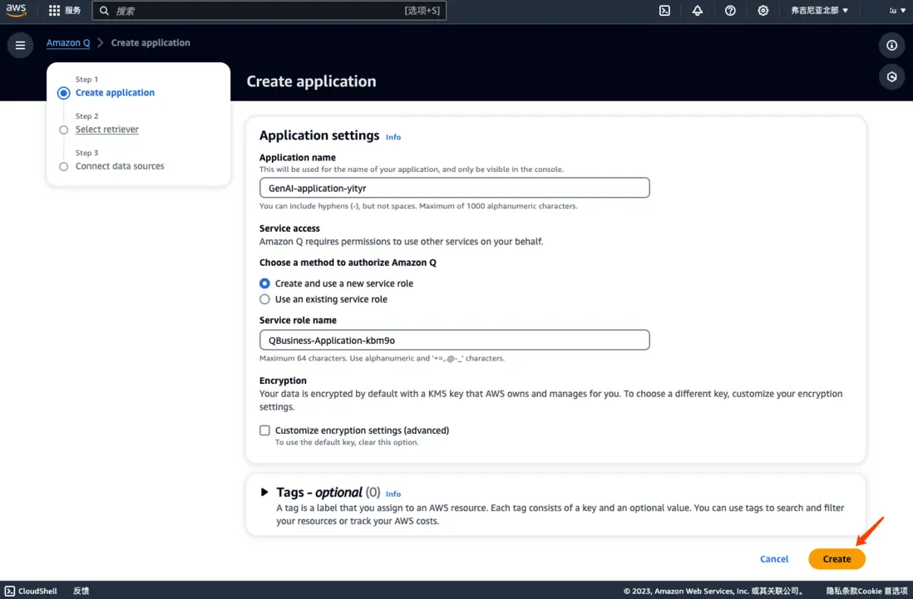
Task: Expand the Tags optional section
Action: [265, 493]
